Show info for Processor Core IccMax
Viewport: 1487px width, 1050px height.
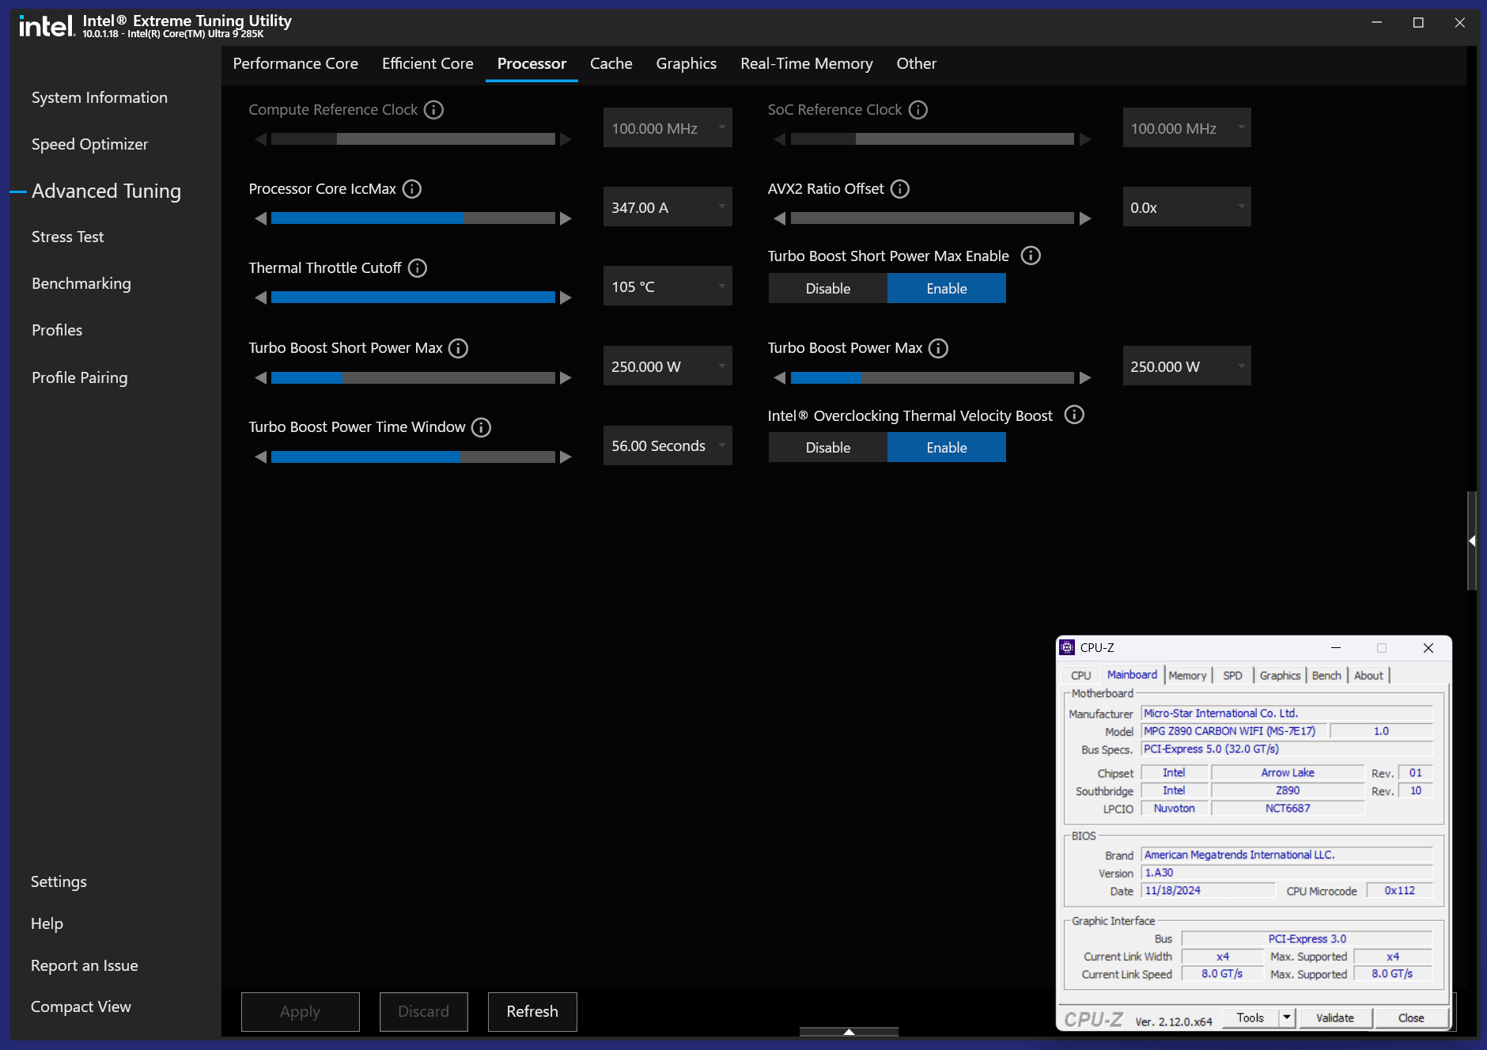coord(412,188)
